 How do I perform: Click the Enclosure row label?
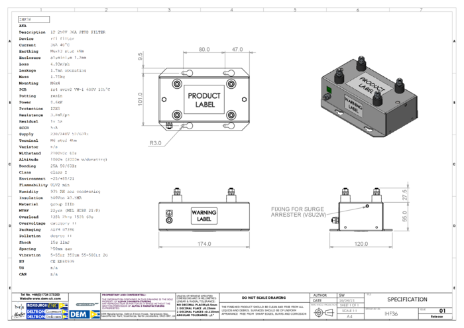[x=30, y=58]
